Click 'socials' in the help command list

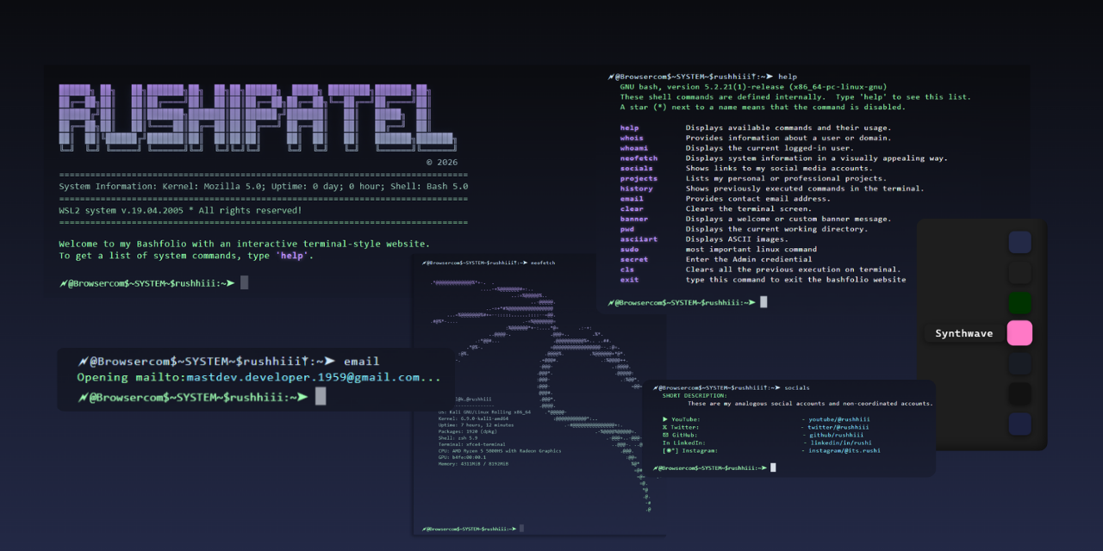click(636, 168)
